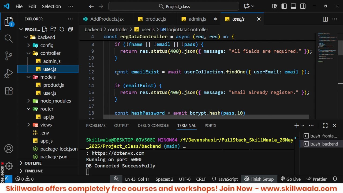This screenshot has height=193, width=343.
Task: Collapse the router folder
Action: 29,109
